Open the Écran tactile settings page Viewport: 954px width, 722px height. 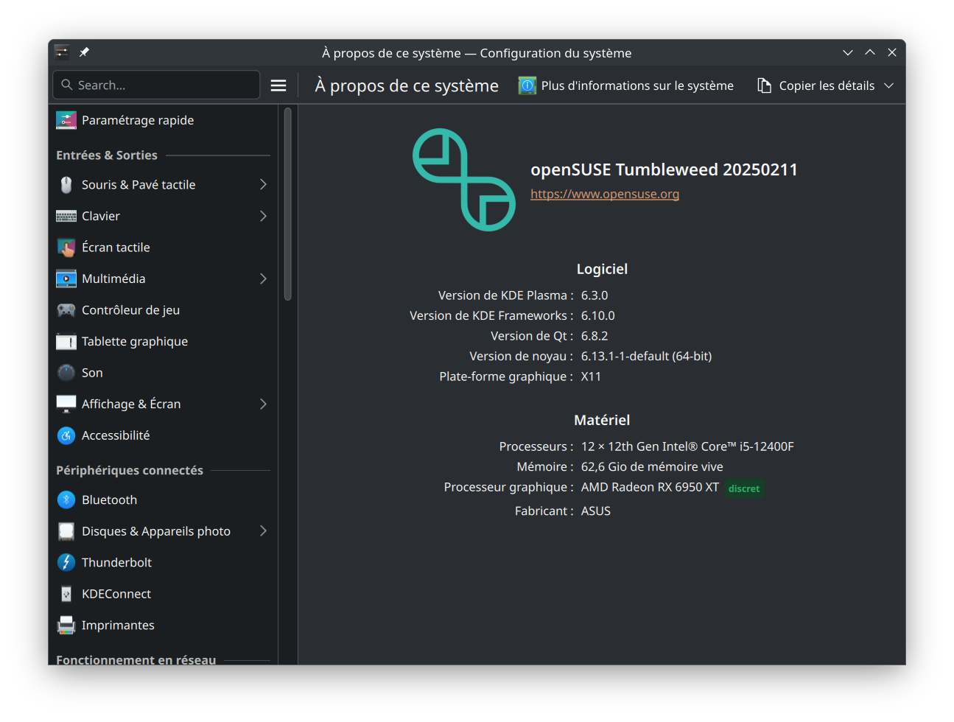pos(163,248)
